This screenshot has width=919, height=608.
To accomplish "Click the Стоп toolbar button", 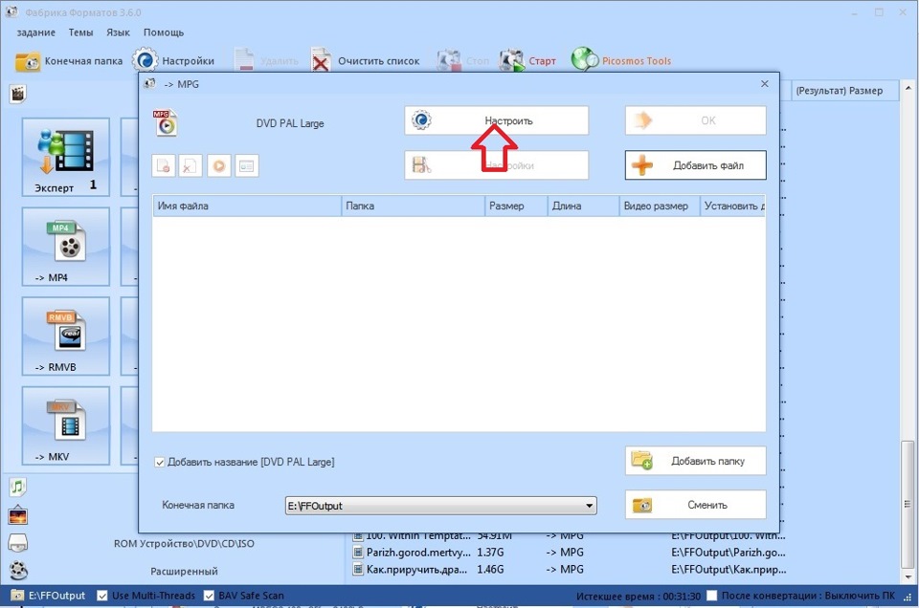I will 463,61.
